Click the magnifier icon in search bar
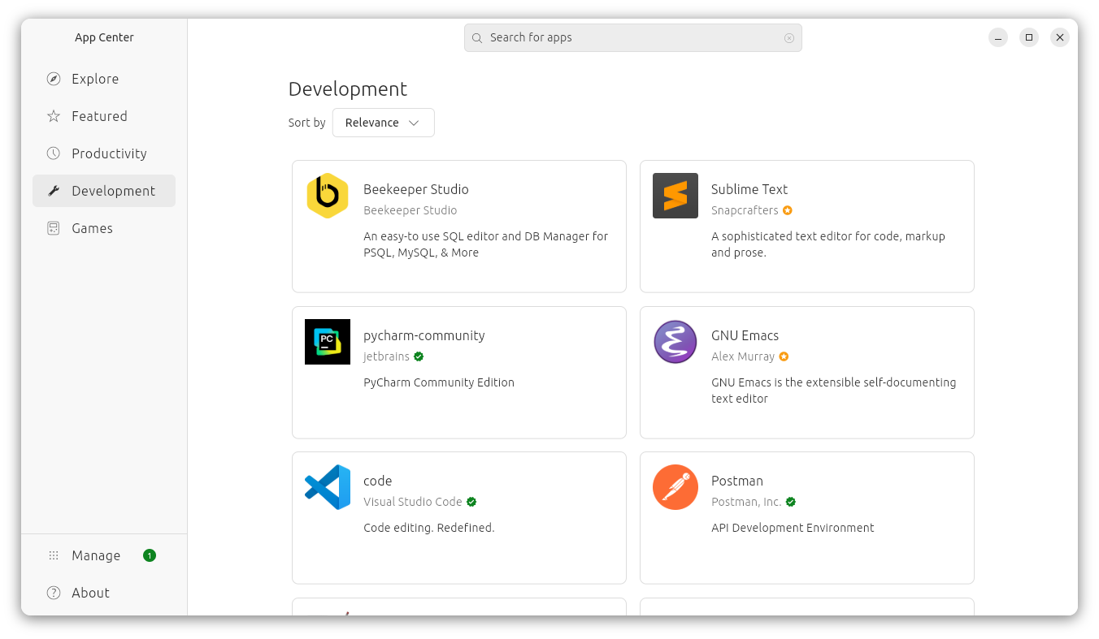This screenshot has width=1099, height=639. click(x=477, y=38)
